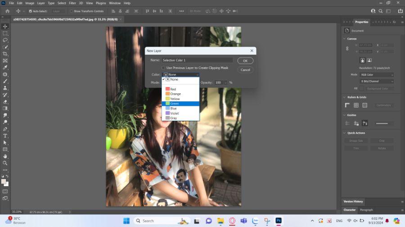Select the Eyedropper tool

point(5,67)
